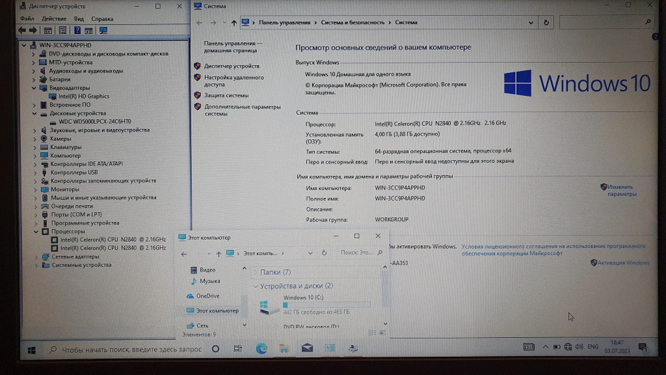Click Диспетчер устройств link in System sidebar
This screenshot has height=375, width=666.
[x=232, y=66]
